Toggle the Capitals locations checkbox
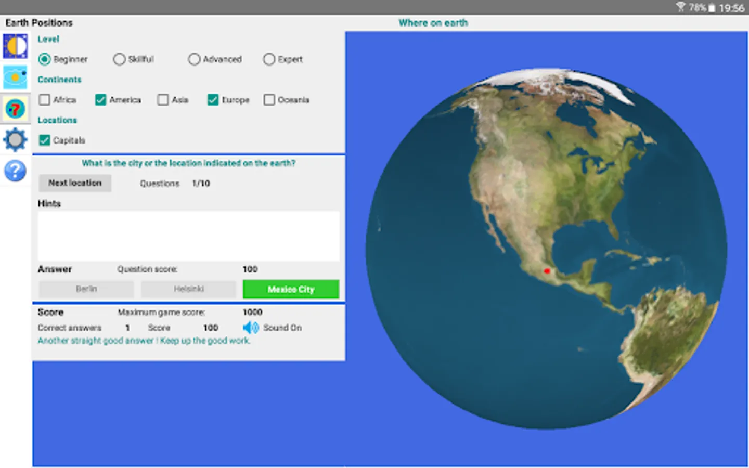 pyautogui.click(x=45, y=140)
